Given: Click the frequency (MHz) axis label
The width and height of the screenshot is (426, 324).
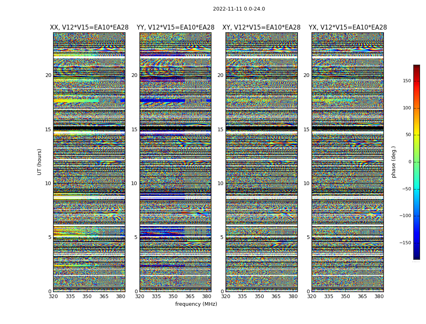Looking at the screenshot, I should pos(196,304).
